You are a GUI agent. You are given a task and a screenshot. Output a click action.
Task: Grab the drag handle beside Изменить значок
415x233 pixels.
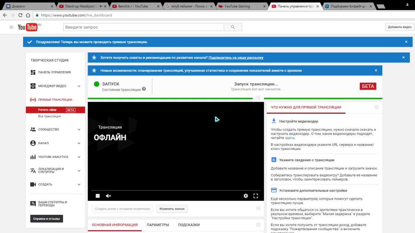tap(258, 208)
